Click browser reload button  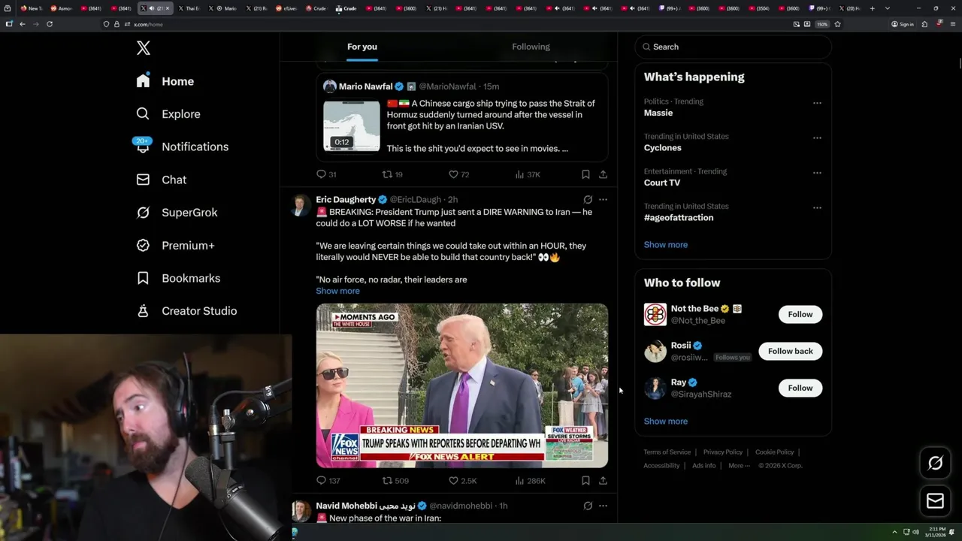[x=50, y=24]
